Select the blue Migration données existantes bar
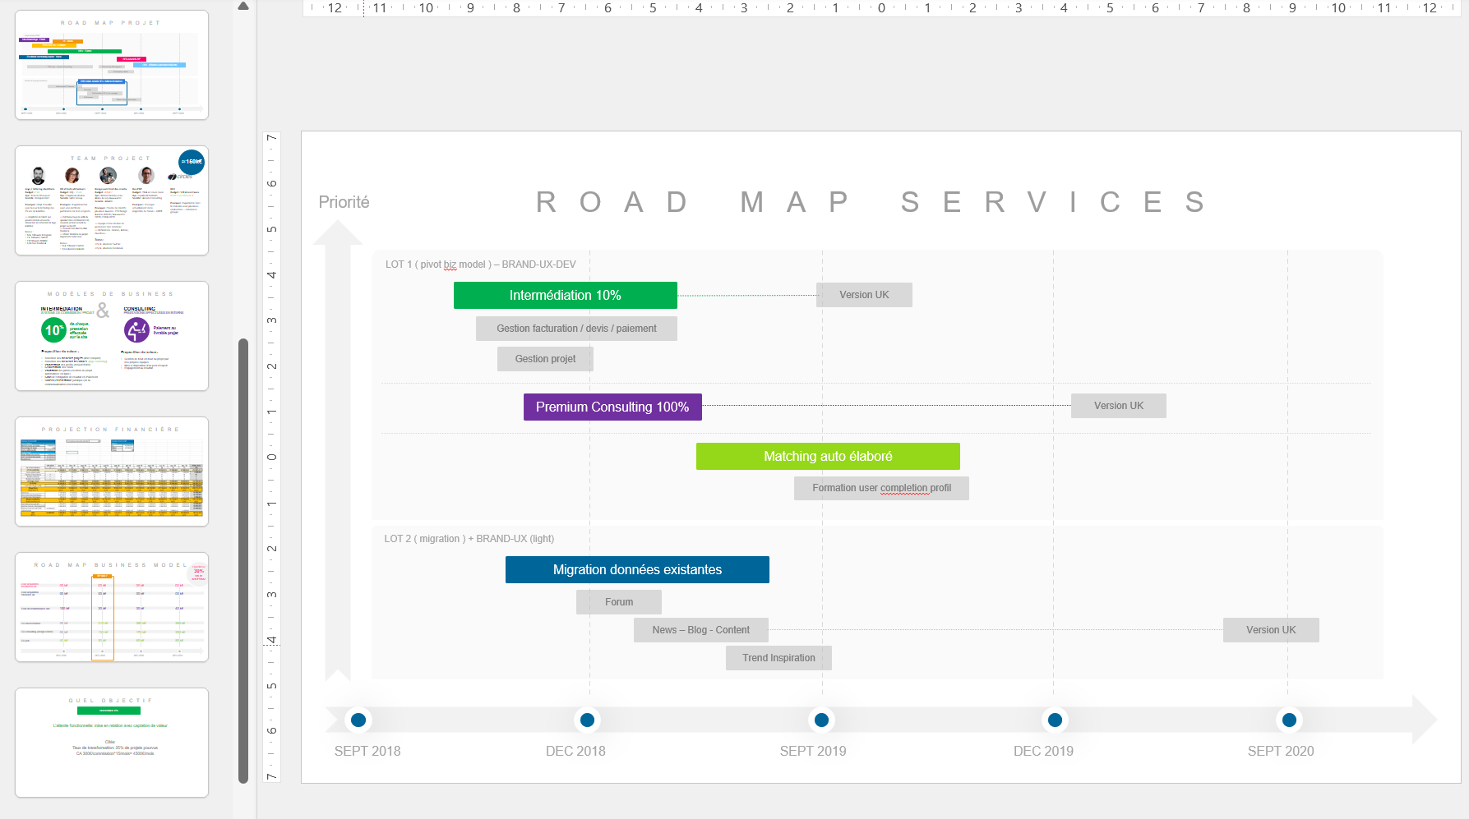Image resolution: width=1469 pixels, height=819 pixels. click(x=637, y=570)
